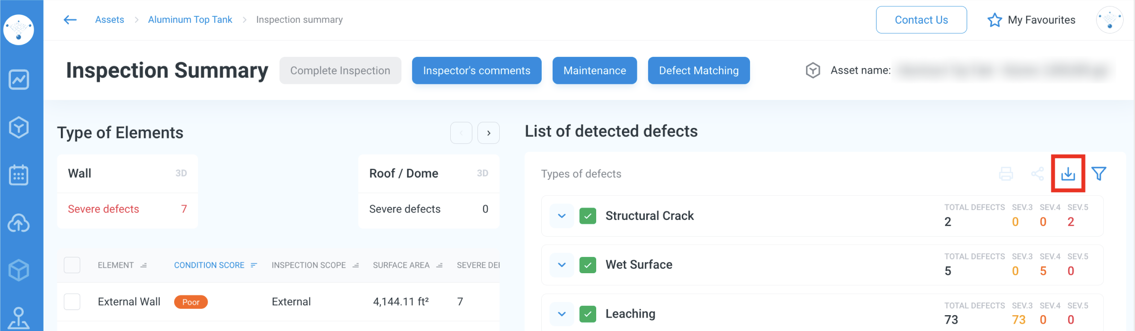The width and height of the screenshot is (1135, 331).
Task: Click the back arrow in breadcrumb
Action: 70,20
